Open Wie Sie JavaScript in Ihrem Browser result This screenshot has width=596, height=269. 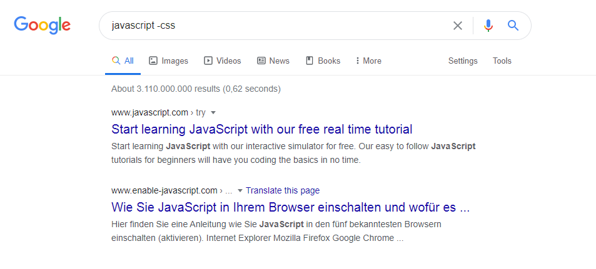[290, 207]
